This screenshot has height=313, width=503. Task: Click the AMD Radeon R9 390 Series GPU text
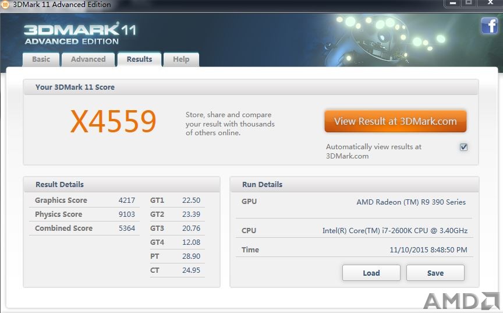411,202
